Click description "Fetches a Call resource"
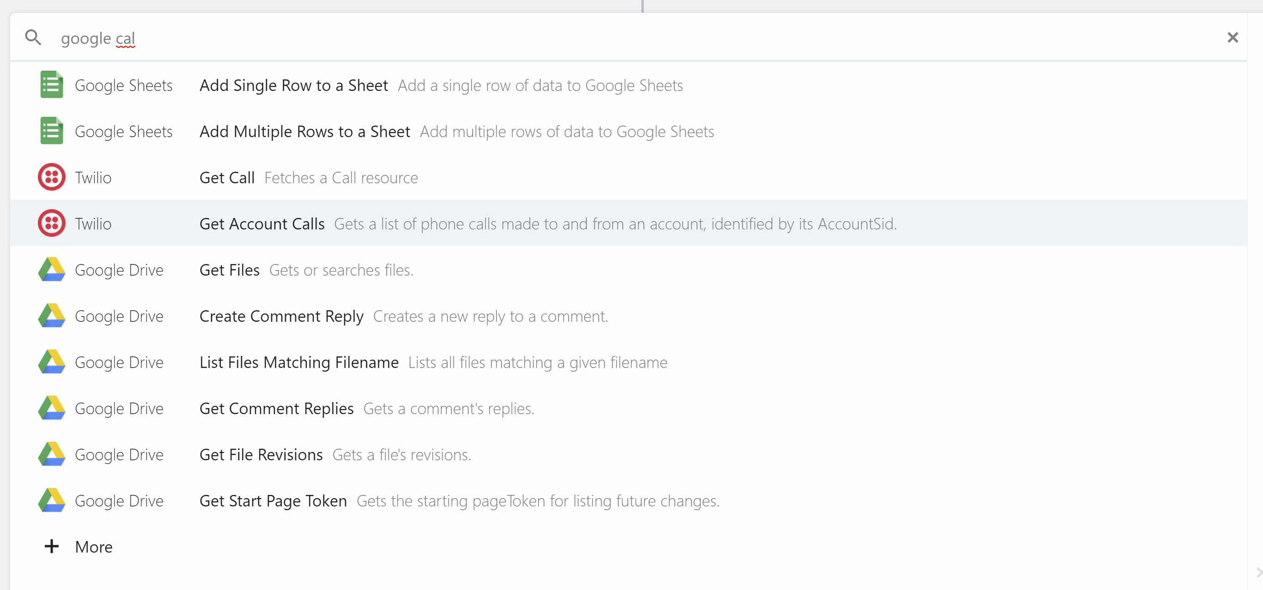Viewport: 1263px width, 590px height. click(x=341, y=177)
